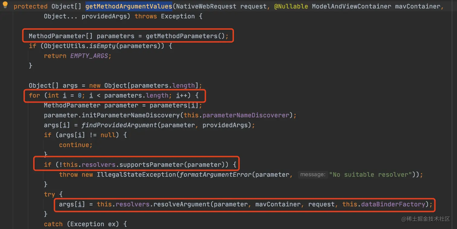
Task: Click the dataBinderFactory field
Action: coord(393,204)
